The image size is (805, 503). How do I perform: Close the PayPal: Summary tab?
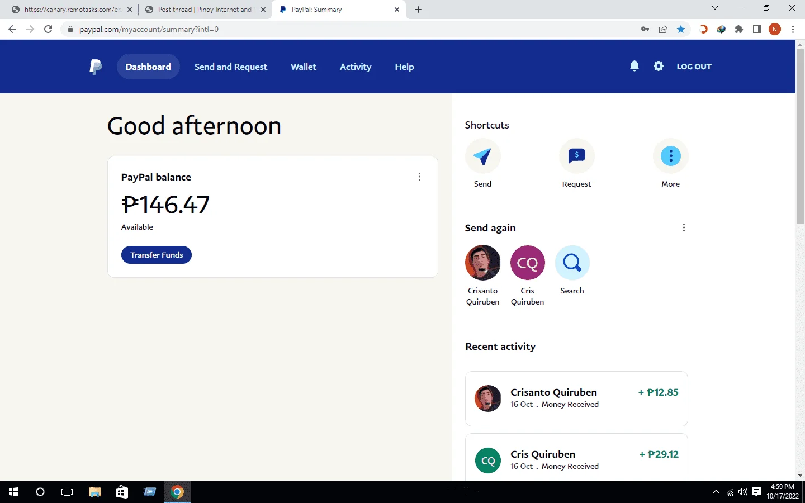point(397,10)
